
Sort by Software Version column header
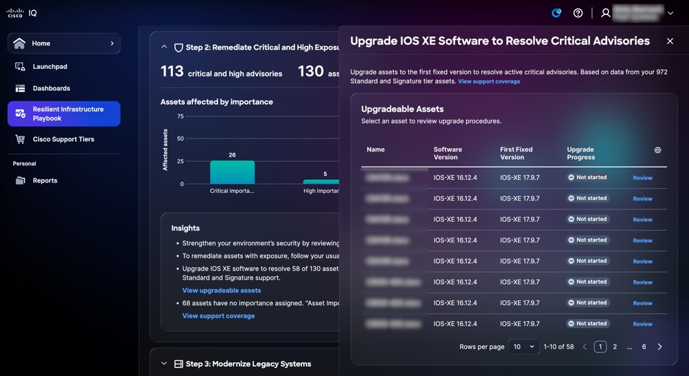click(448, 154)
